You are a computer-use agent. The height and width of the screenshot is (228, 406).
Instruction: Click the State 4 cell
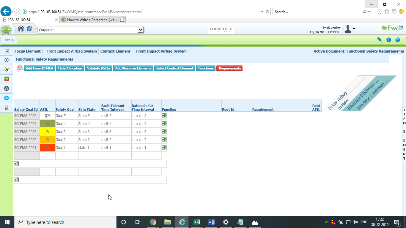(89, 124)
